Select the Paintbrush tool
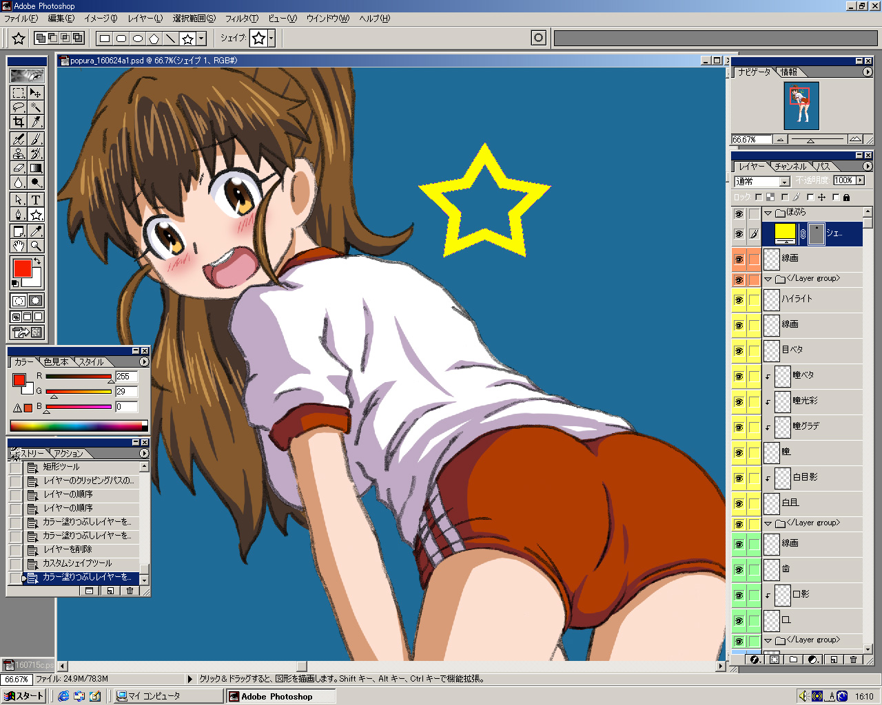 (36, 139)
